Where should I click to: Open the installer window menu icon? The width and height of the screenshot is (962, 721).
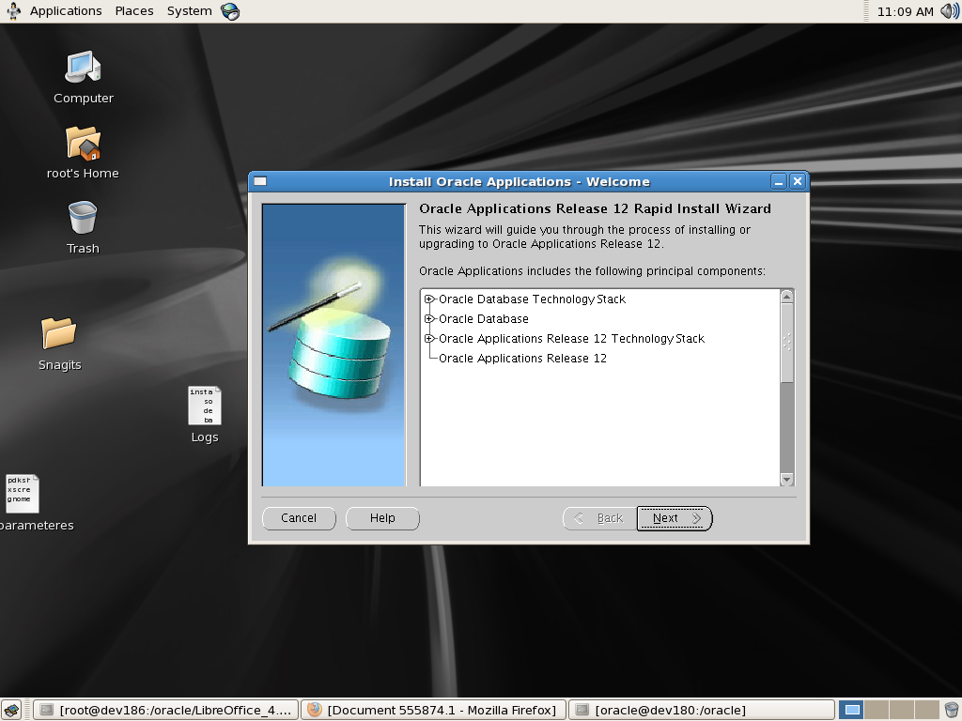(x=260, y=181)
